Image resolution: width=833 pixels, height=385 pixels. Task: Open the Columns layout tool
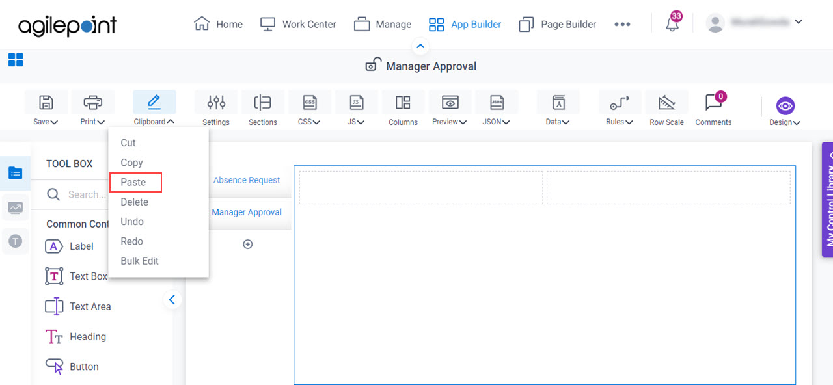pyautogui.click(x=403, y=109)
